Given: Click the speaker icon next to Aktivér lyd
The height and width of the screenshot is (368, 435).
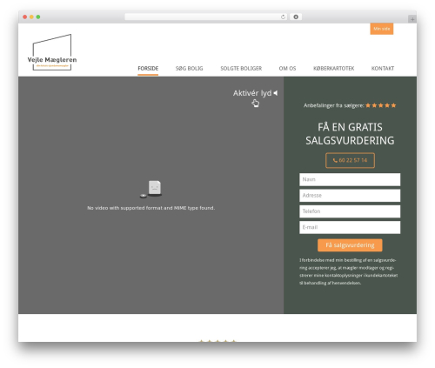Looking at the screenshot, I should tap(276, 93).
